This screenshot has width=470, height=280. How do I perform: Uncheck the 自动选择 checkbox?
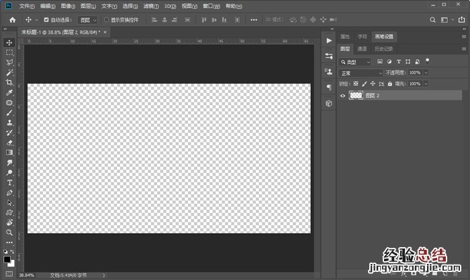coord(44,20)
